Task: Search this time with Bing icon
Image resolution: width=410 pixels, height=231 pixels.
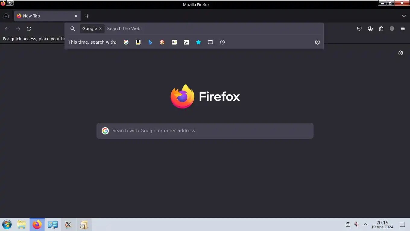Action: tap(150, 42)
